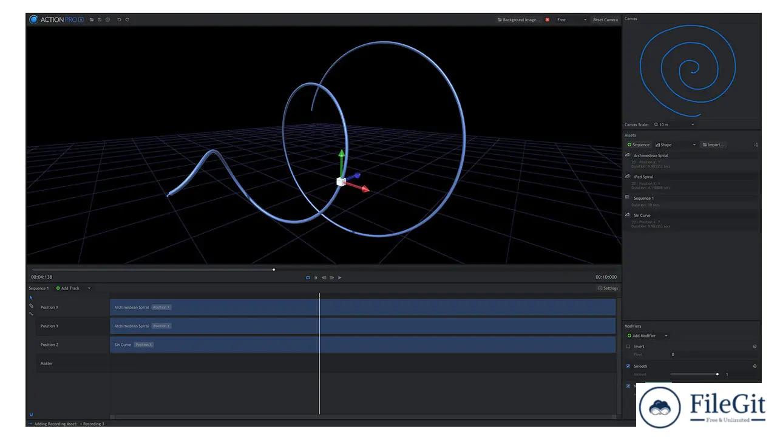Click the timeline horizontal scrollbar
777x437 pixels.
[363, 417]
